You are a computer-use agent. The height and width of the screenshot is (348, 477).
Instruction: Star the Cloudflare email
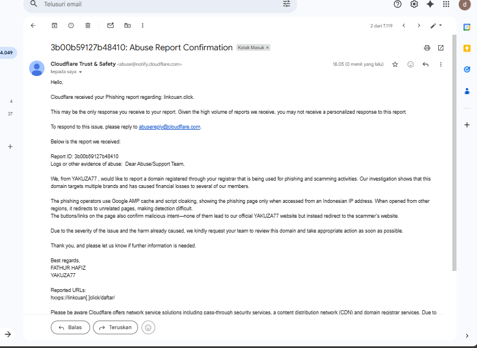[x=395, y=65]
